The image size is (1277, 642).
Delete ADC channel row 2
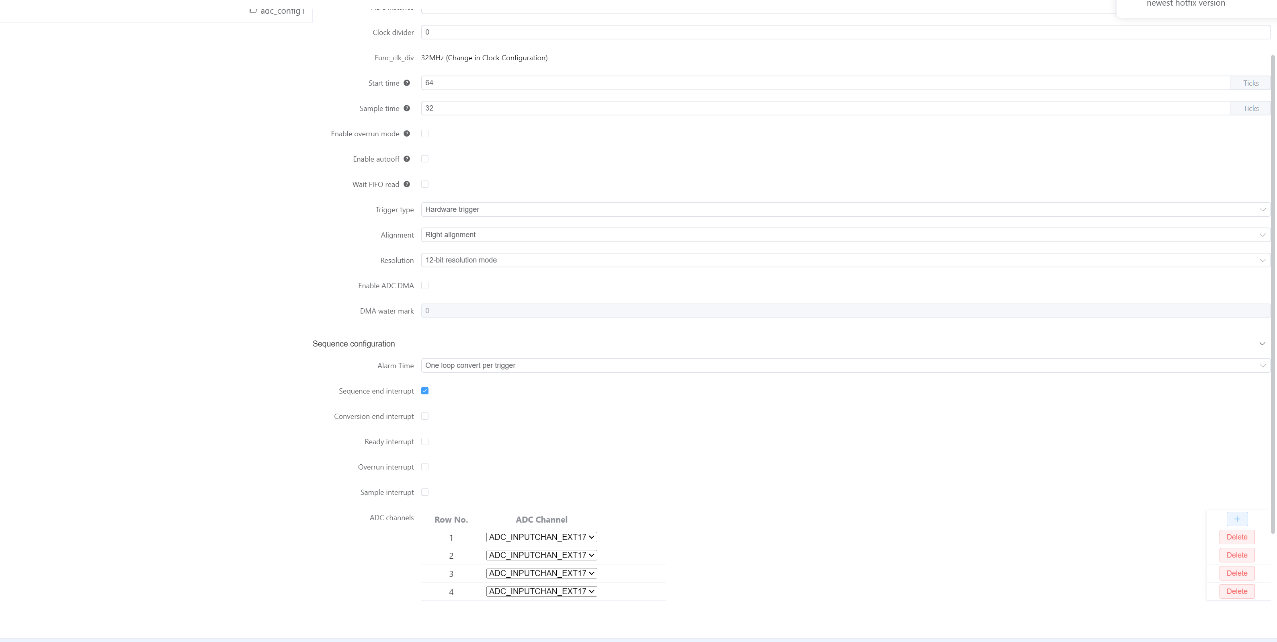point(1236,555)
